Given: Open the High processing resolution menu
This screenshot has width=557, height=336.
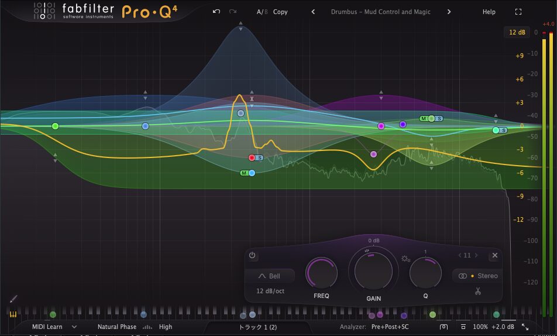Looking at the screenshot, I should click(166, 327).
